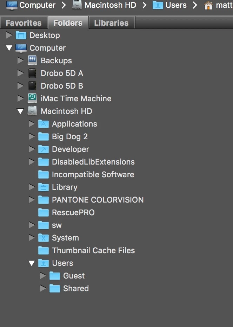Collapse the Macintosh HD tree node
233x327 pixels.
(x=20, y=111)
